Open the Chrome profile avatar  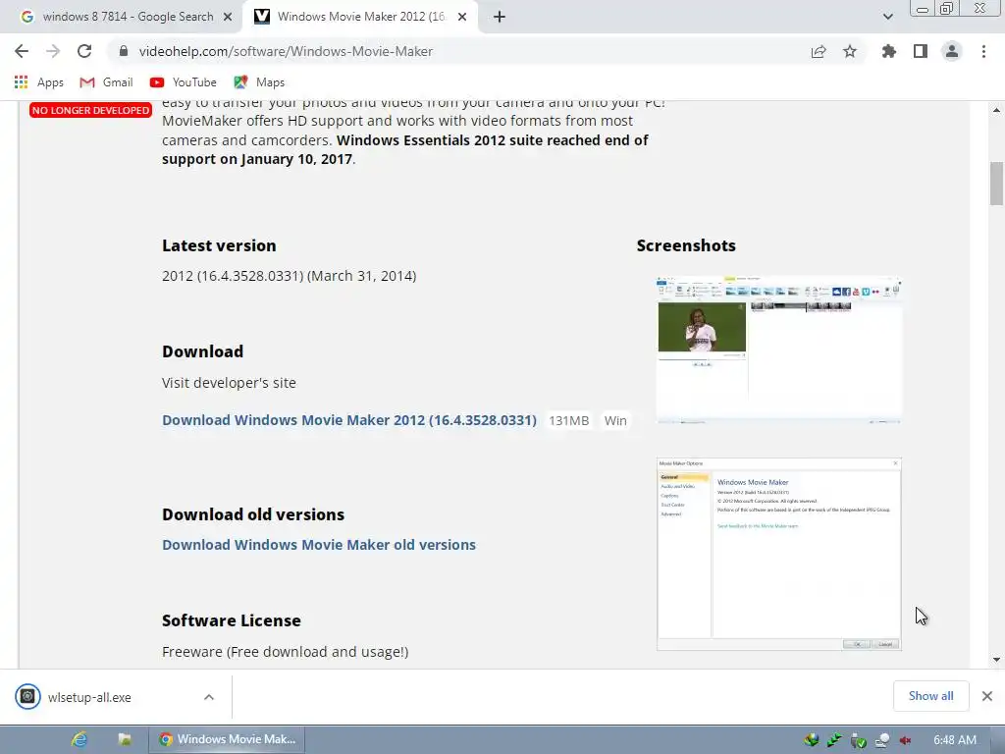952,51
